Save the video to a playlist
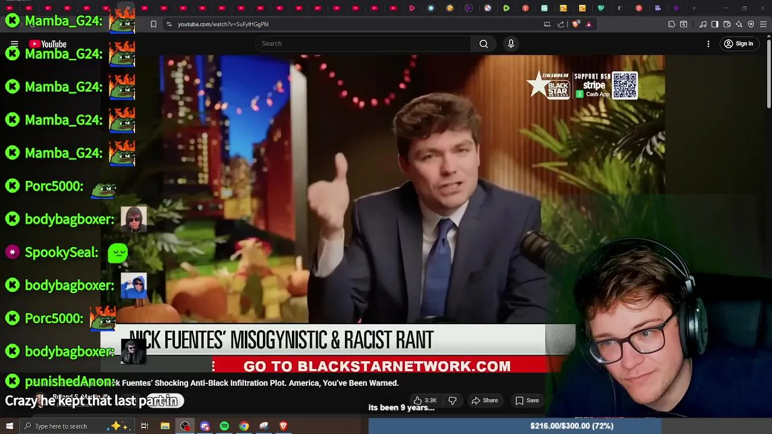 tap(527, 400)
